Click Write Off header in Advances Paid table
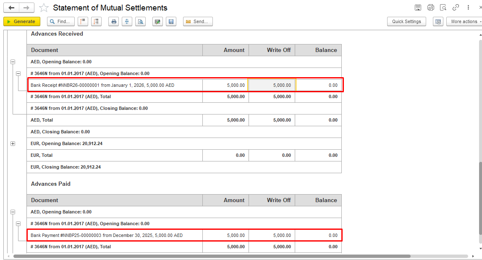Image resolution: width=482 pixels, height=260 pixels. tap(272, 200)
